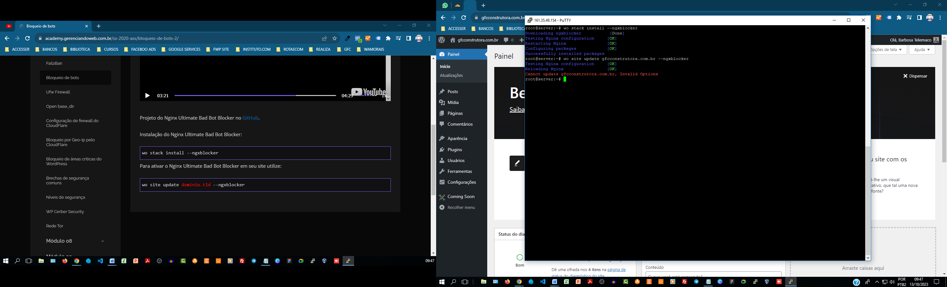Open the Open base_dir lesson
Image resolution: width=947 pixels, height=287 pixels.
pos(60,106)
